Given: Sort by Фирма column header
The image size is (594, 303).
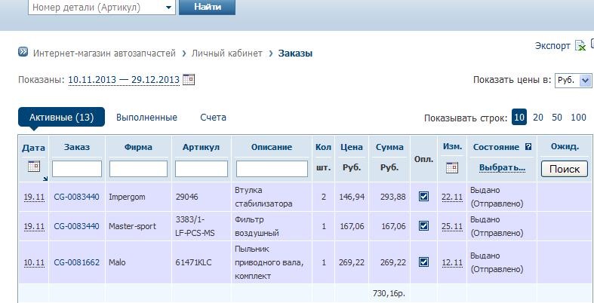Looking at the screenshot, I should (x=138, y=147).
